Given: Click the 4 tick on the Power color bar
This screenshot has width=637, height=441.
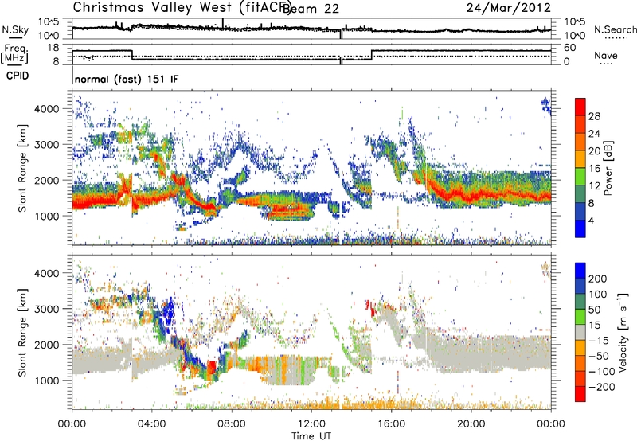Looking at the screenshot, I should pyautogui.click(x=591, y=220).
